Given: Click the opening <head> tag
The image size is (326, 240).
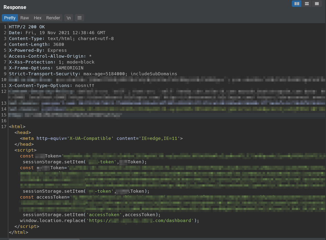Looking at the screenshot, I should pyautogui.click(x=23, y=132).
